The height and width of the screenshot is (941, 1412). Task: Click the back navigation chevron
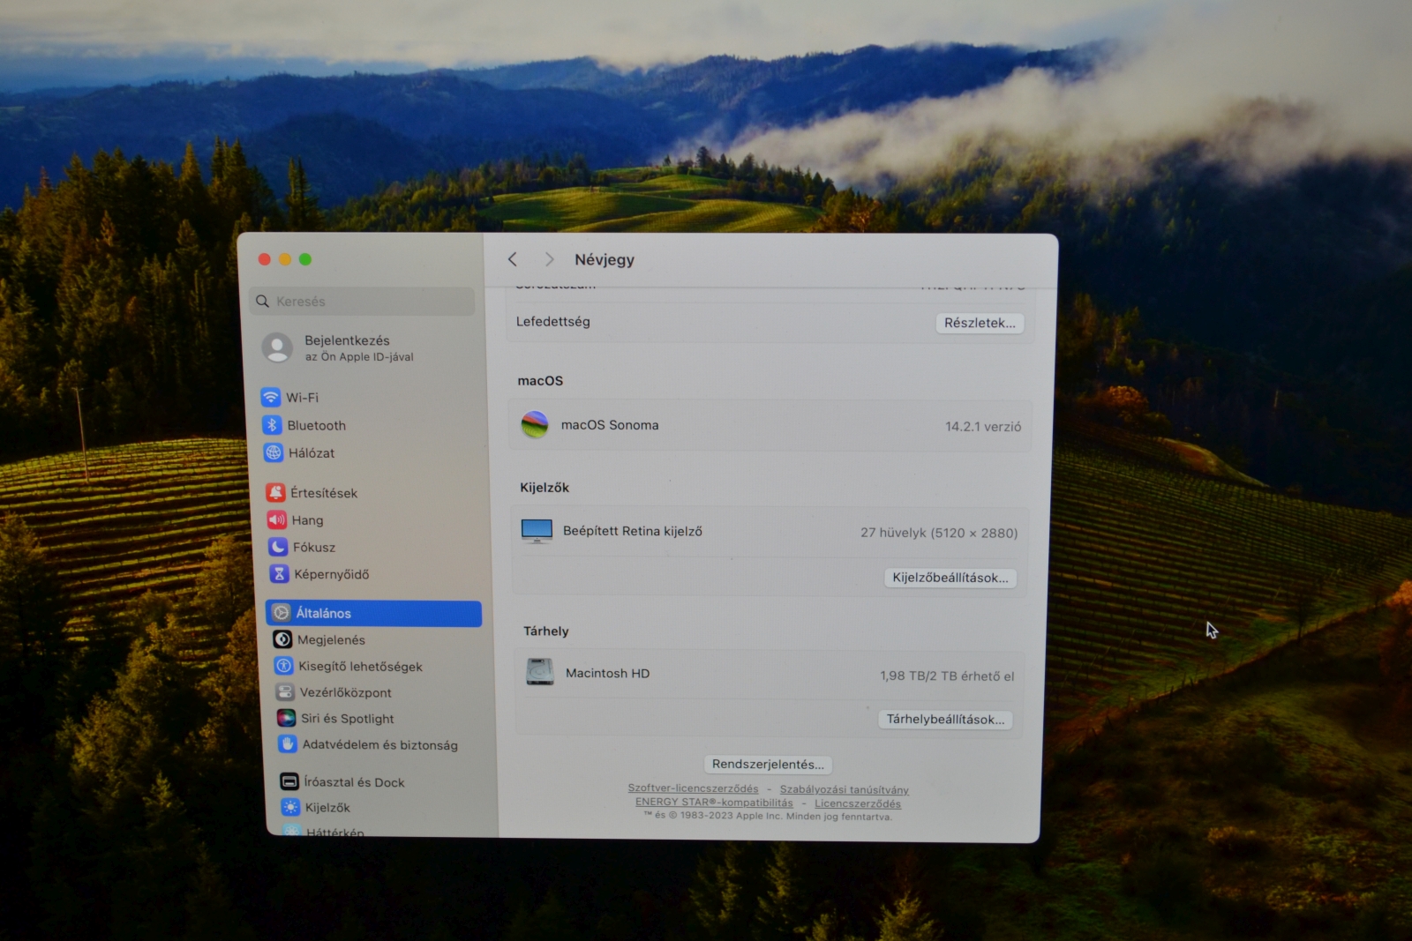click(513, 258)
